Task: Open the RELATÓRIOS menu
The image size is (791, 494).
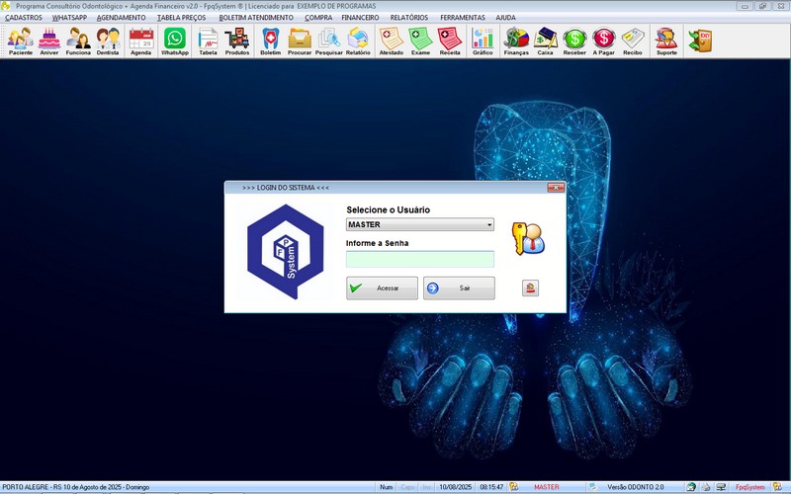Action: tap(409, 18)
